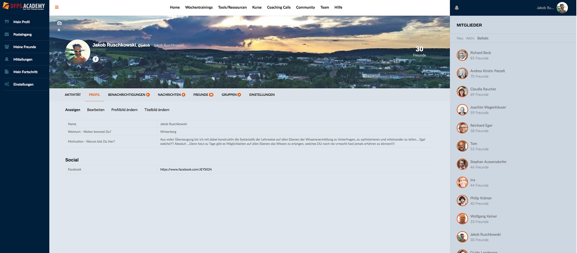The height and width of the screenshot is (253, 577).
Task: Open Jakob Ruschkowski's avatar in members list
Action: tap(462, 237)
